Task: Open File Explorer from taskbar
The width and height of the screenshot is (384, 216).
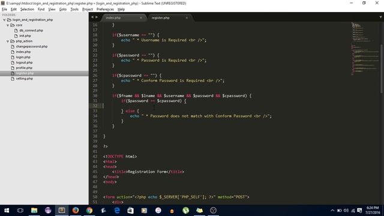Action: coord(34,211)
